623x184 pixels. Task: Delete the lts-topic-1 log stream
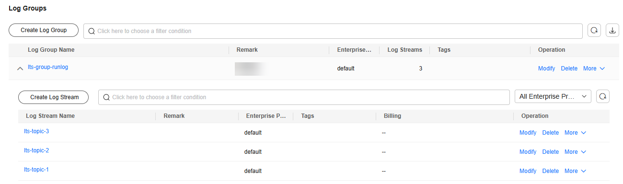click(550, 171)
